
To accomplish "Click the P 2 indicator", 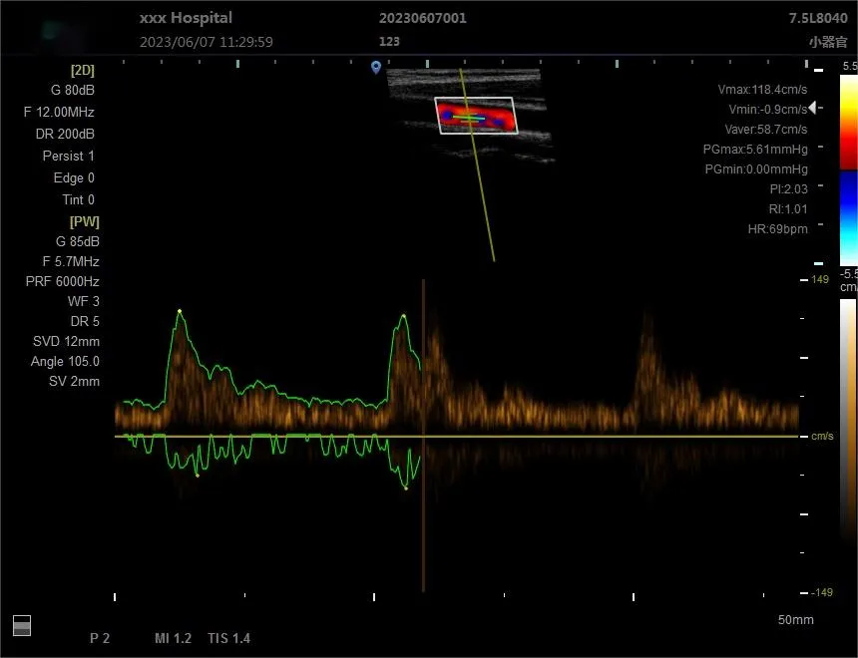I will 100,638.
